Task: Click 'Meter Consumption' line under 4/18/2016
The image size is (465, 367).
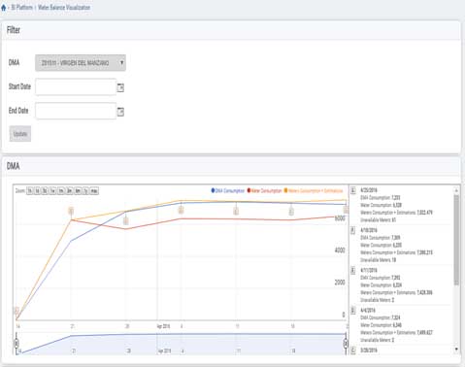Action: (x=381, y=246)
